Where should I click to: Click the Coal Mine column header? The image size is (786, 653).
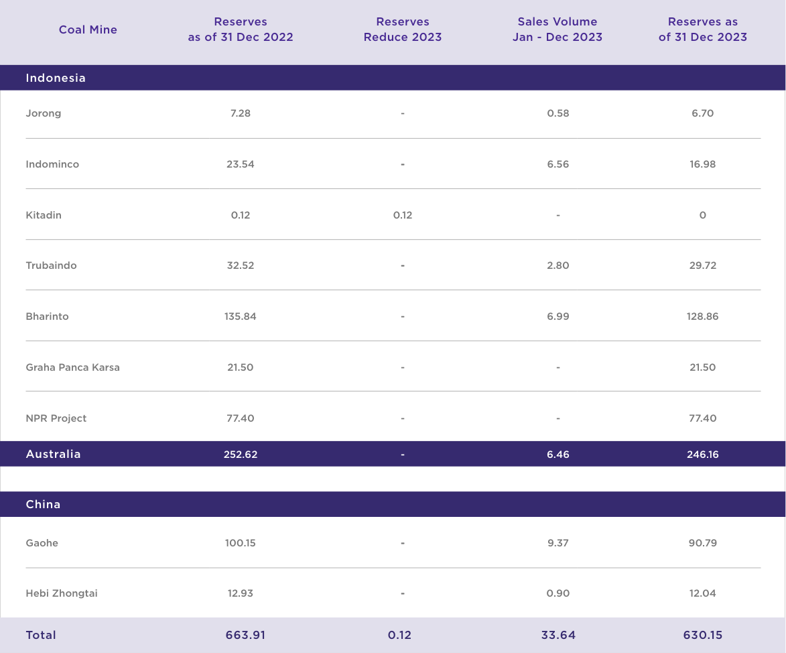(x=88, y=29)
